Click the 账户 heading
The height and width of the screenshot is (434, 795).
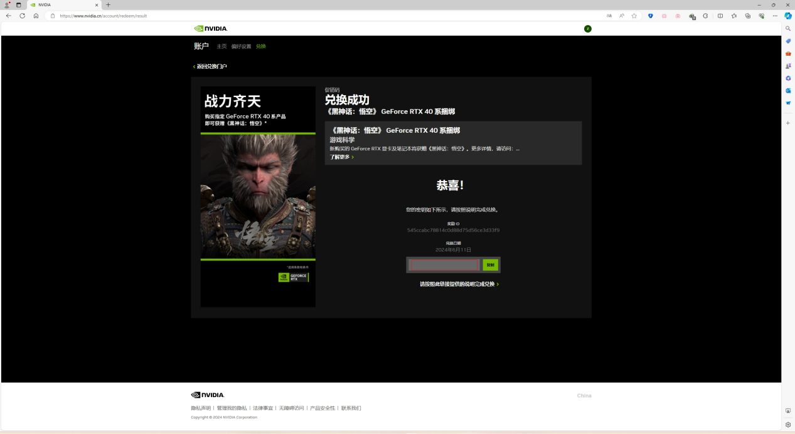(x=201, y=46)
